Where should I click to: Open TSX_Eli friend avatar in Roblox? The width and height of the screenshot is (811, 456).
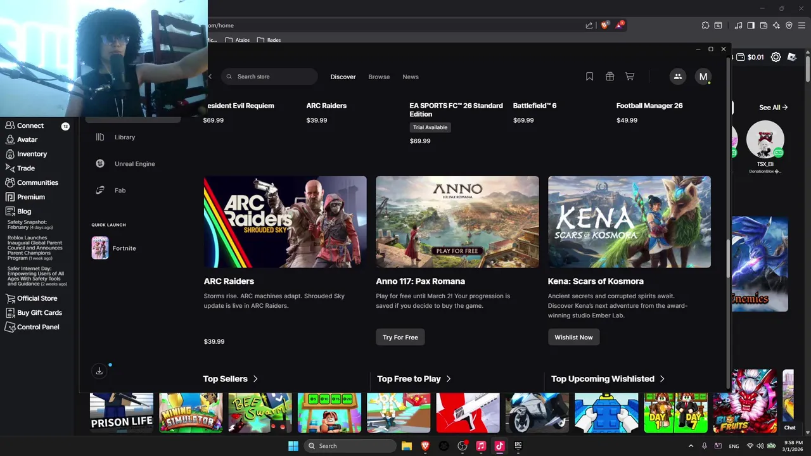[x=765, y=139]
